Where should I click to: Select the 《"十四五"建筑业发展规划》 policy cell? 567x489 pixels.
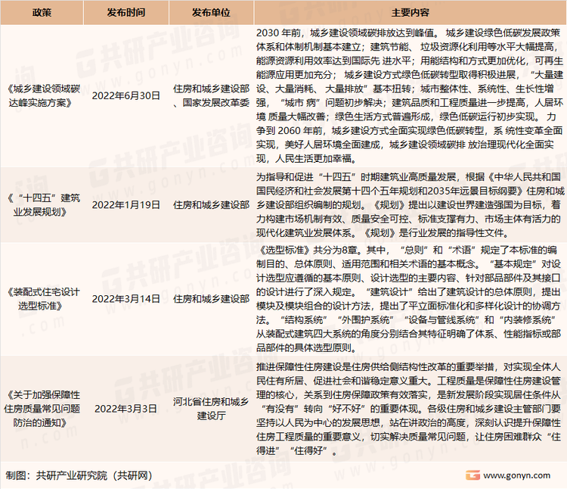click(x=42, y=205)
